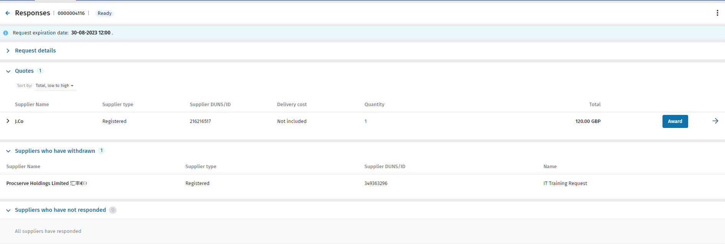725x244 pixels.
Task: Click the IT Training Request name cell
Action: click(565, 183)
